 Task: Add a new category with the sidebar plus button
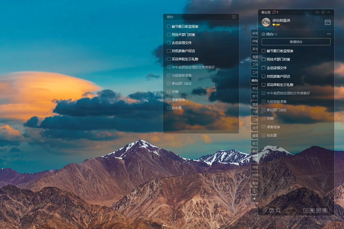pos(254,199)
